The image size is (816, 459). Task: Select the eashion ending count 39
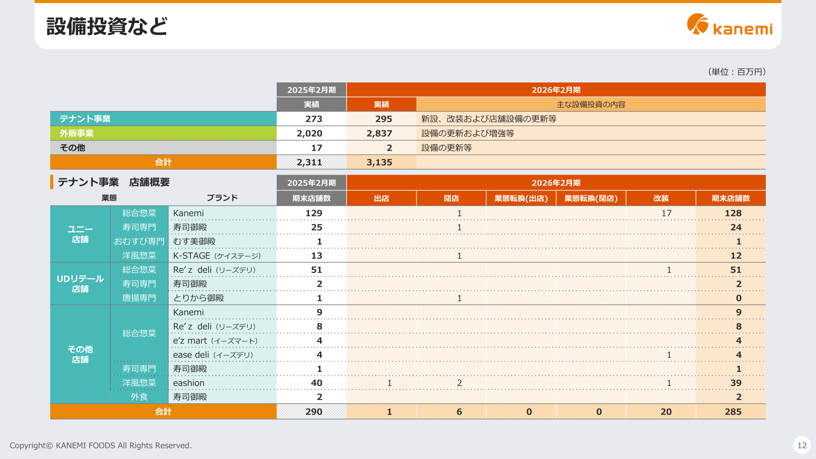tap(736, 383)
